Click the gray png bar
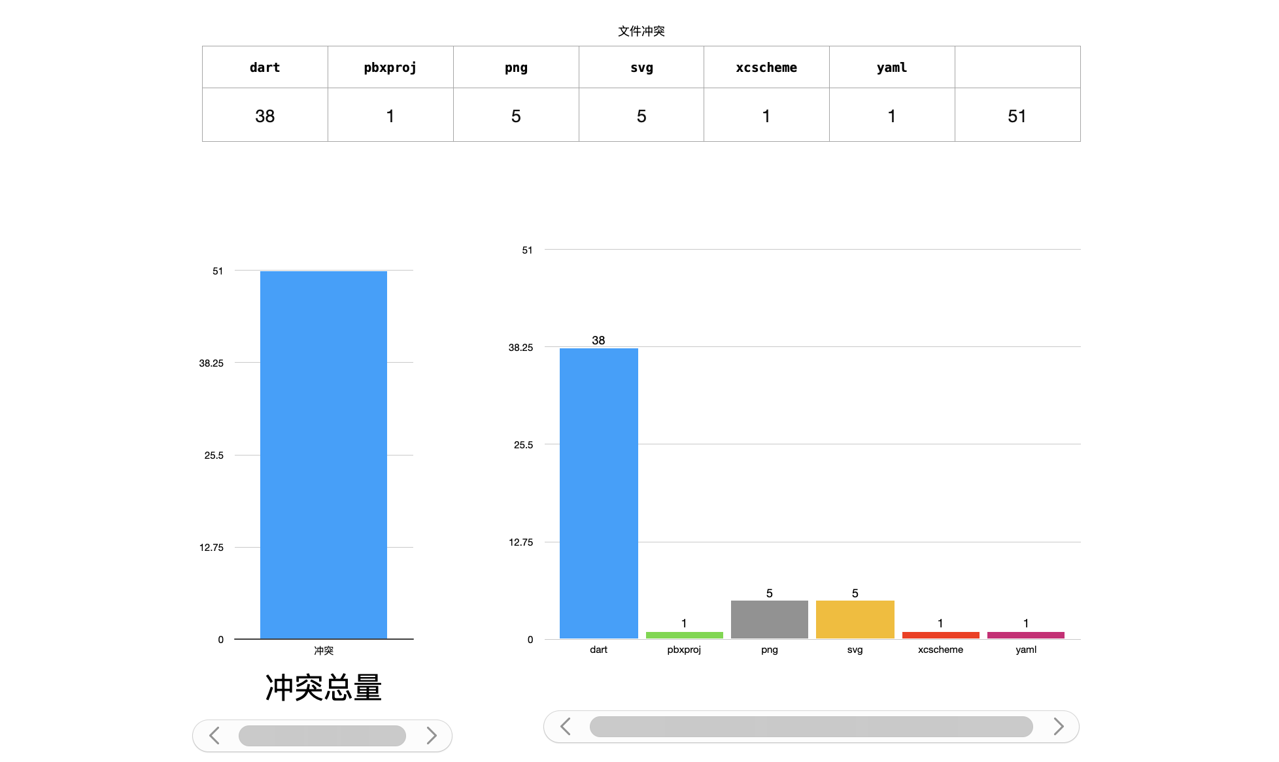Screen dimensions: 1279x762 (770, 620)
